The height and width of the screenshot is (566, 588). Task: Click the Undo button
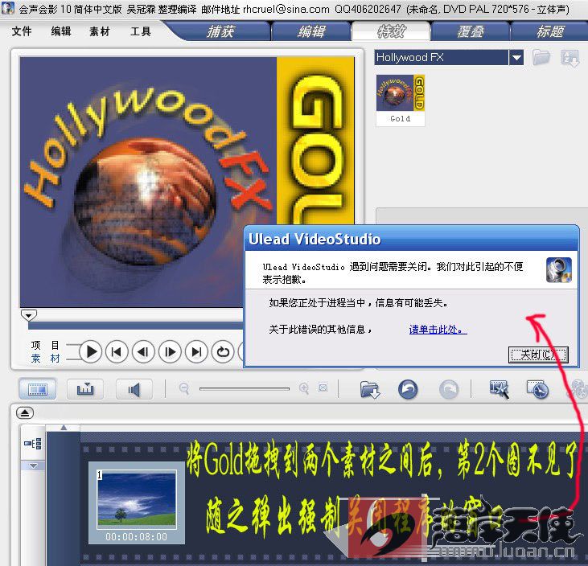(408, 389)
